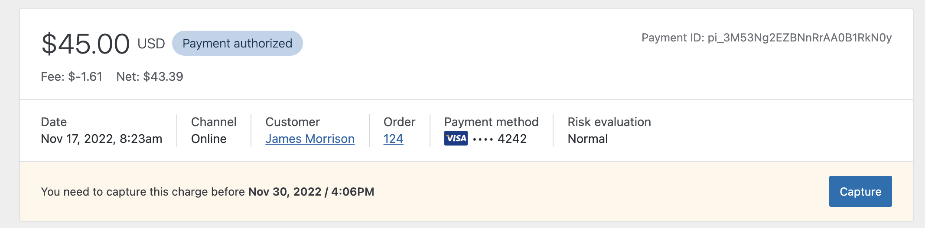
Task: Click the USD currency label
Action: 151,44
